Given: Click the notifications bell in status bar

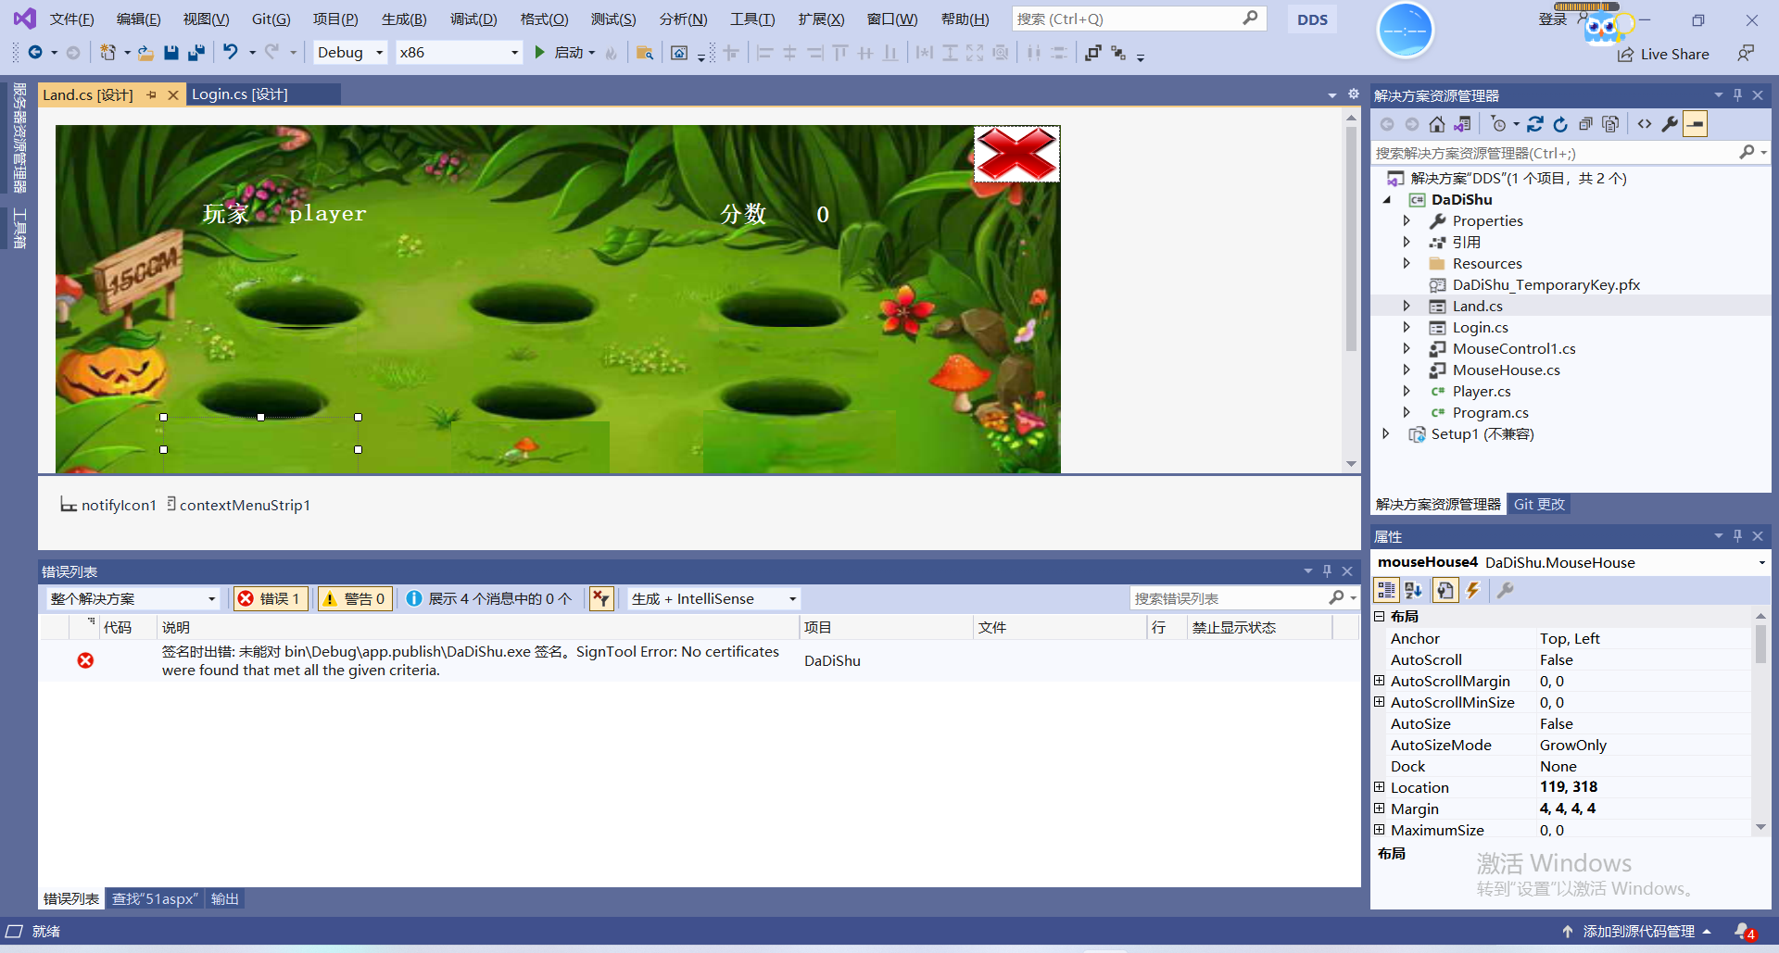Looking at the screenshot, I should click(1745, 931).
